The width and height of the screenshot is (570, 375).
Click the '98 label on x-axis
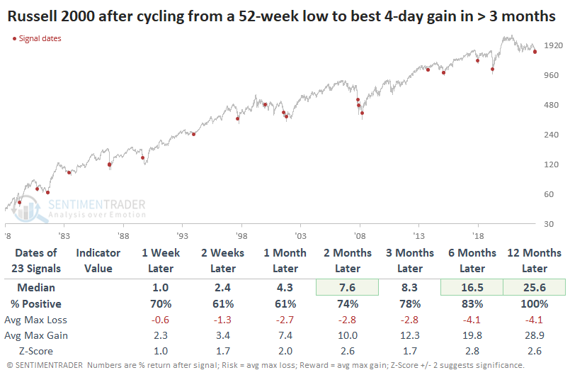point(241,235)
